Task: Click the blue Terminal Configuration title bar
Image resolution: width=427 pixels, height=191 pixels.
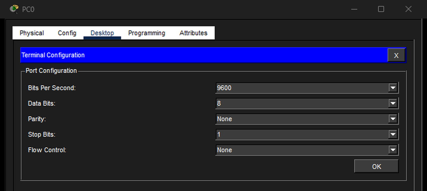Action: 179,55
